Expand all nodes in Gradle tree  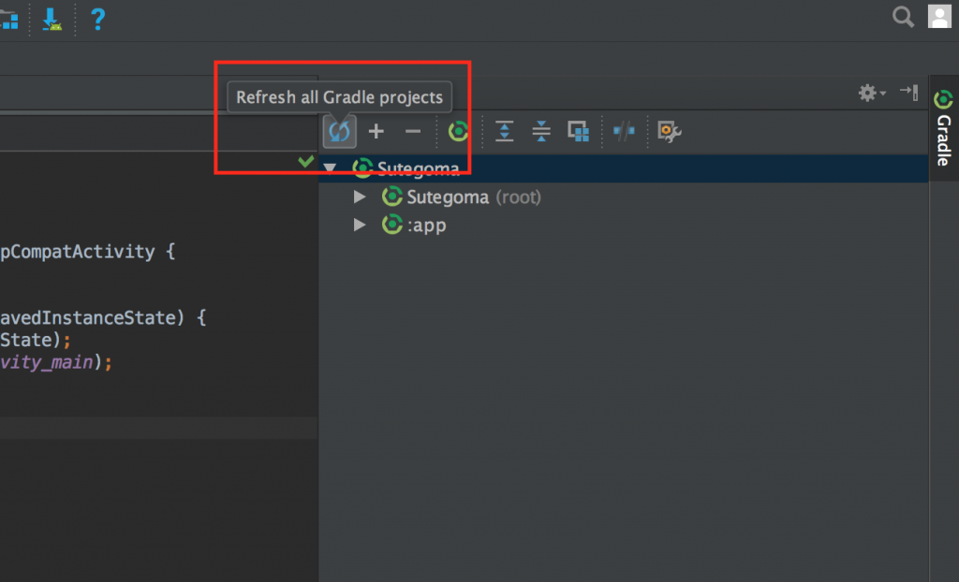(x=505, y=132)
